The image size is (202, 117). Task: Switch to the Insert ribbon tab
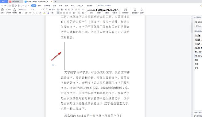(x=40, y=6)
